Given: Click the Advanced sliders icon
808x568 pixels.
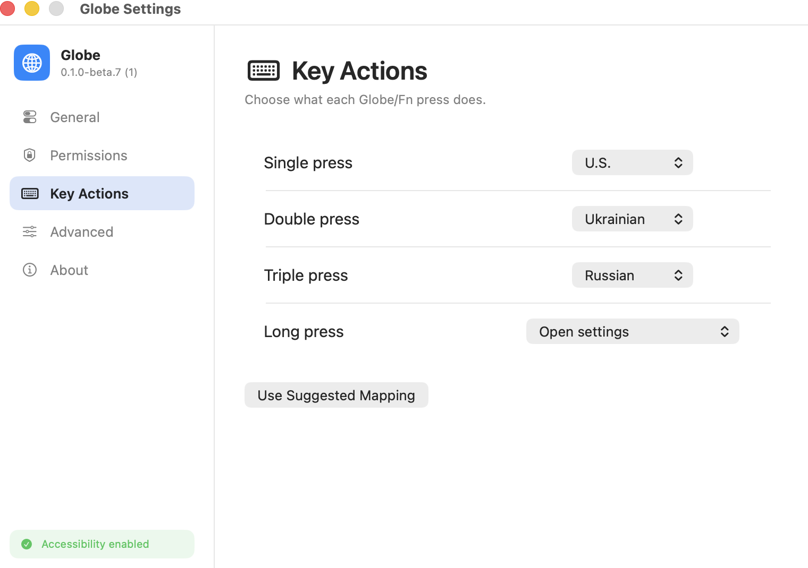Looking at the screenshot, I should (30, 231).
